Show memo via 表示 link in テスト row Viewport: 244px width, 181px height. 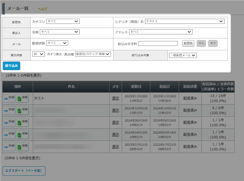click(115, 99)
